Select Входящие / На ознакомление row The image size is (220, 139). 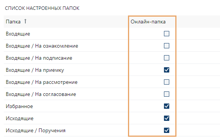coord(112,46)
